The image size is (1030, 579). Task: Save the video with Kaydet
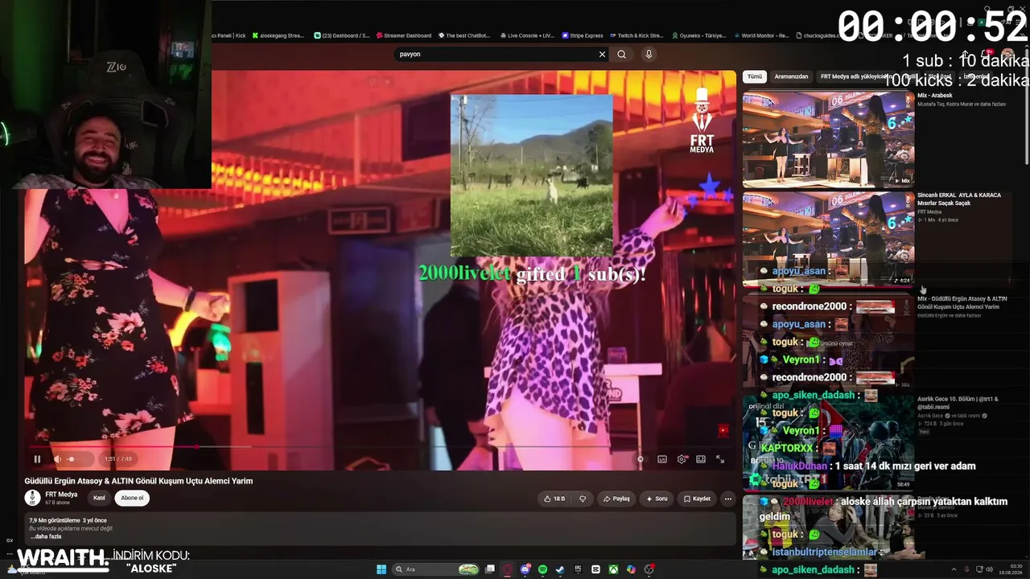point(697,499)
